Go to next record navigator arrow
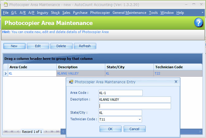The width and height of the screenshot is (206, 138). pos(46,132)
